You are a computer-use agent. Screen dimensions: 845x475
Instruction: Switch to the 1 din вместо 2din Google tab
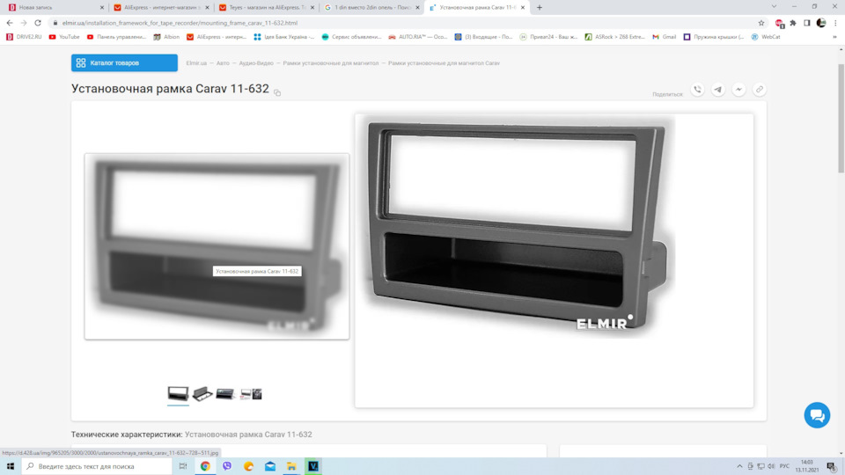click(371, 8)
